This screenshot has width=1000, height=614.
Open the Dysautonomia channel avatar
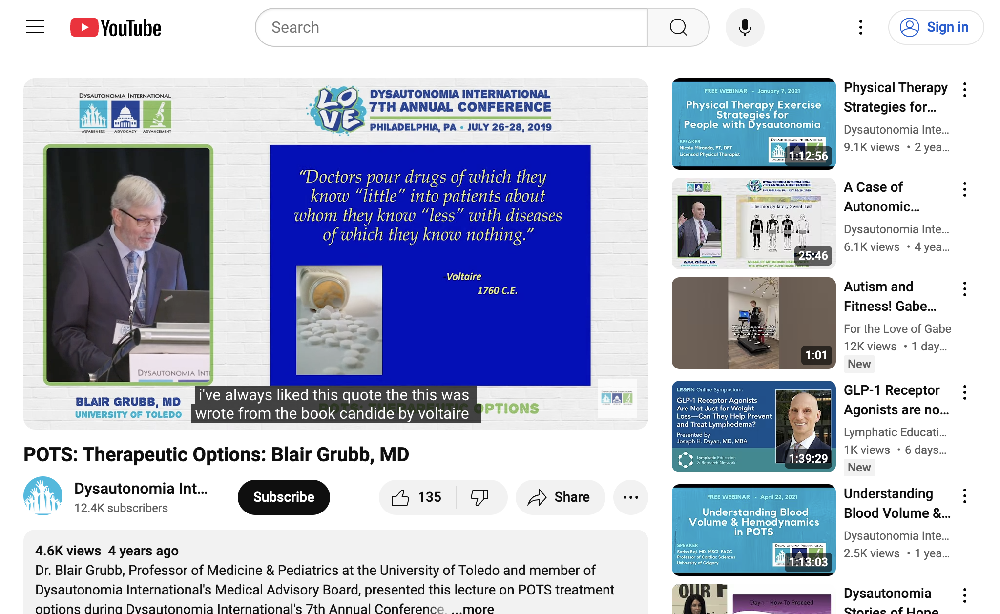(43, 496)
